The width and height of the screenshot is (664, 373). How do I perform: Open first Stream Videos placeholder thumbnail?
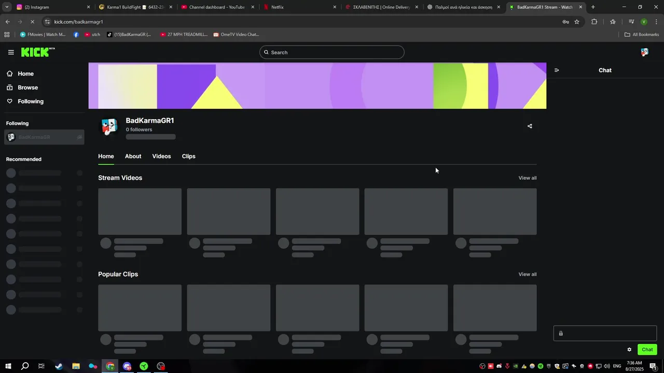pyautogui.click(x=140, y=211)
